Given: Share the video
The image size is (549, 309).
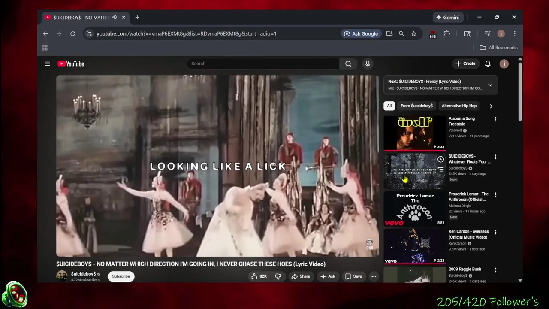Looking at the screenshot, I should point(301,276).
